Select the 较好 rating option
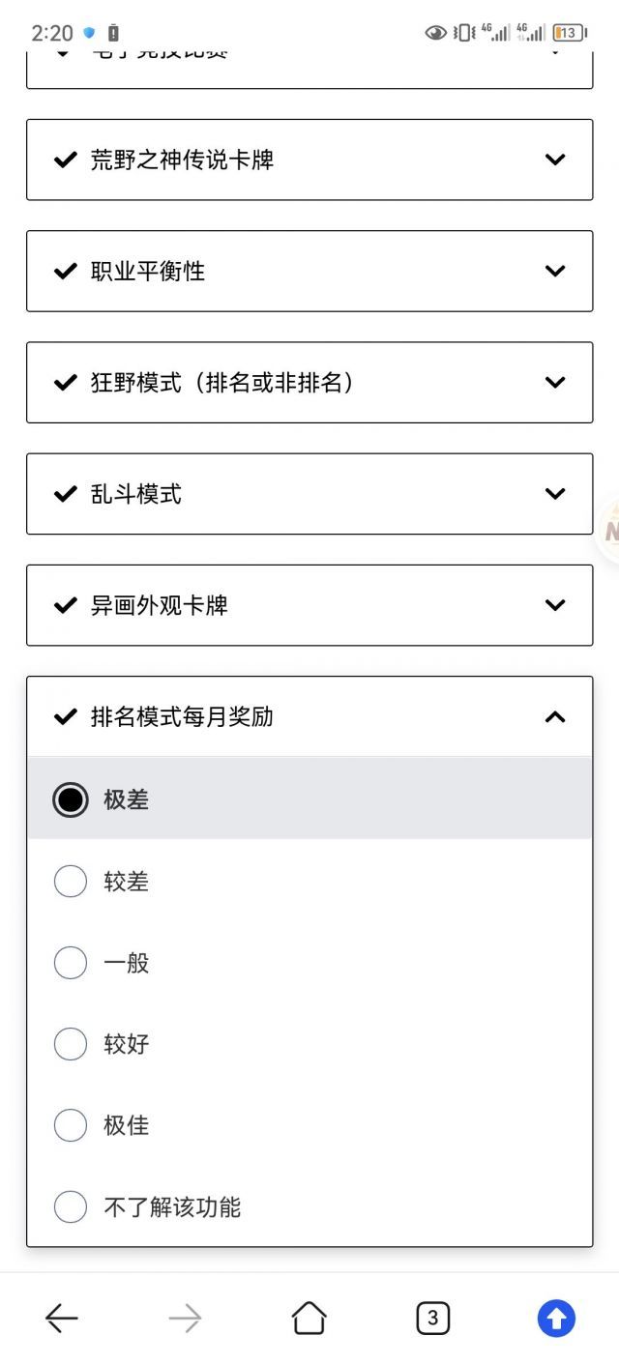 pyautogui.click(x=309, y=1044)
